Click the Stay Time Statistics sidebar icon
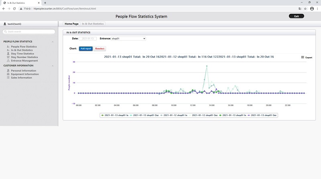The image size is (321, 179). pos(8,54)
